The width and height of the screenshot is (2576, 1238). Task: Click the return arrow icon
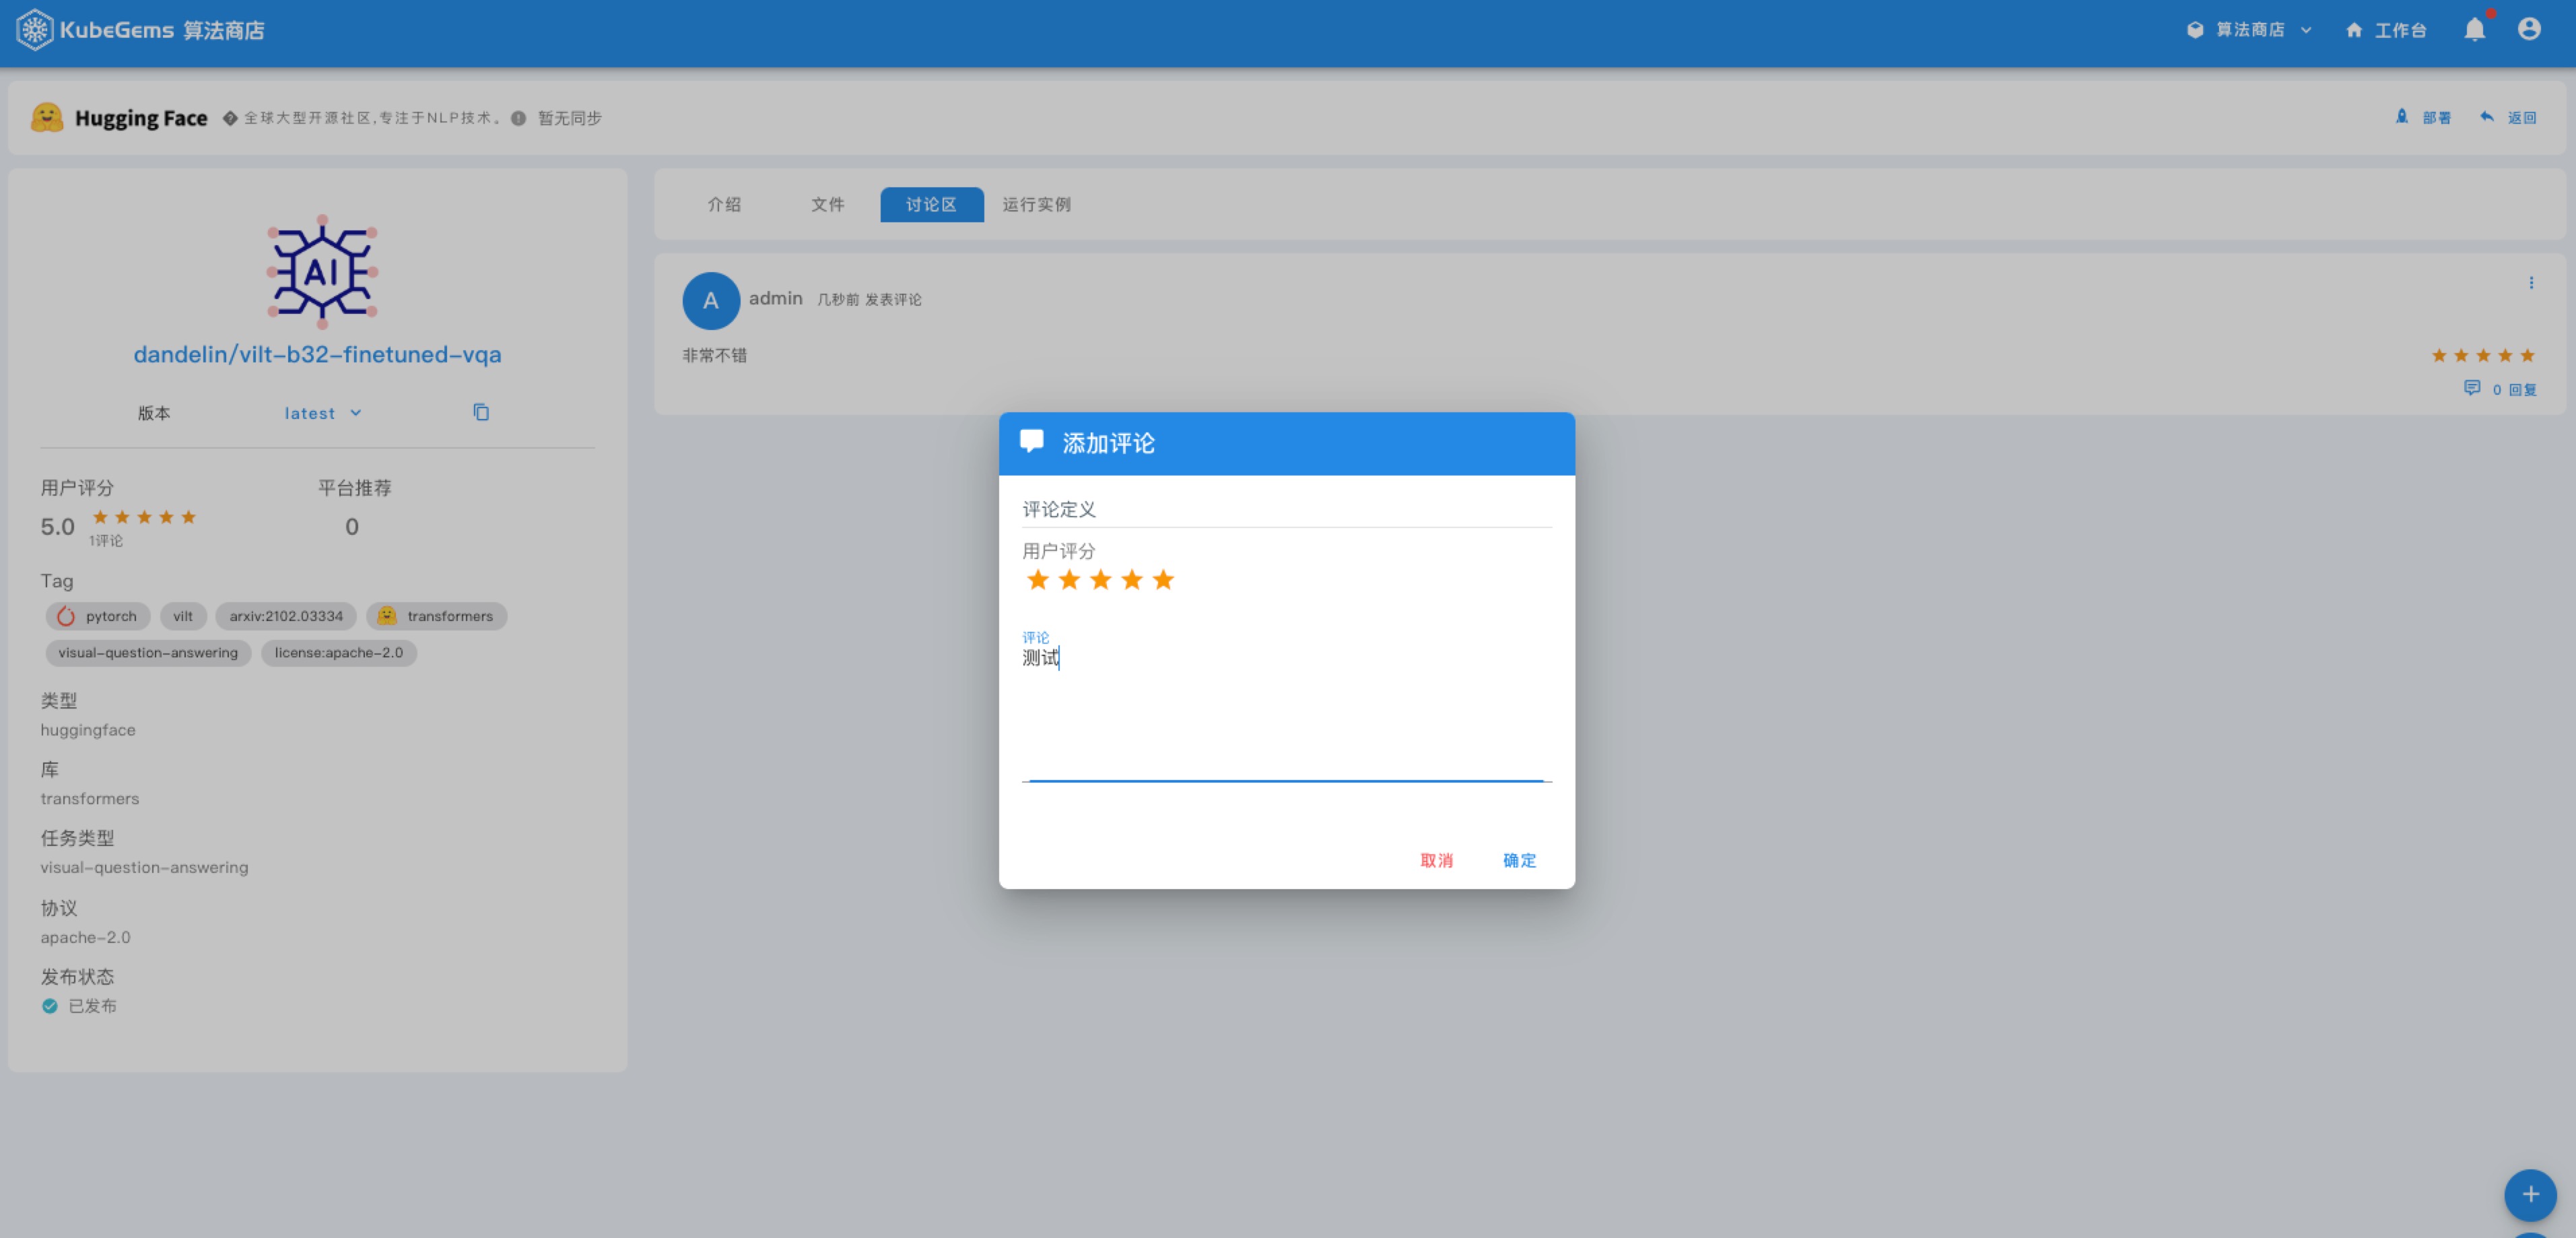[x=2487, y=117]
